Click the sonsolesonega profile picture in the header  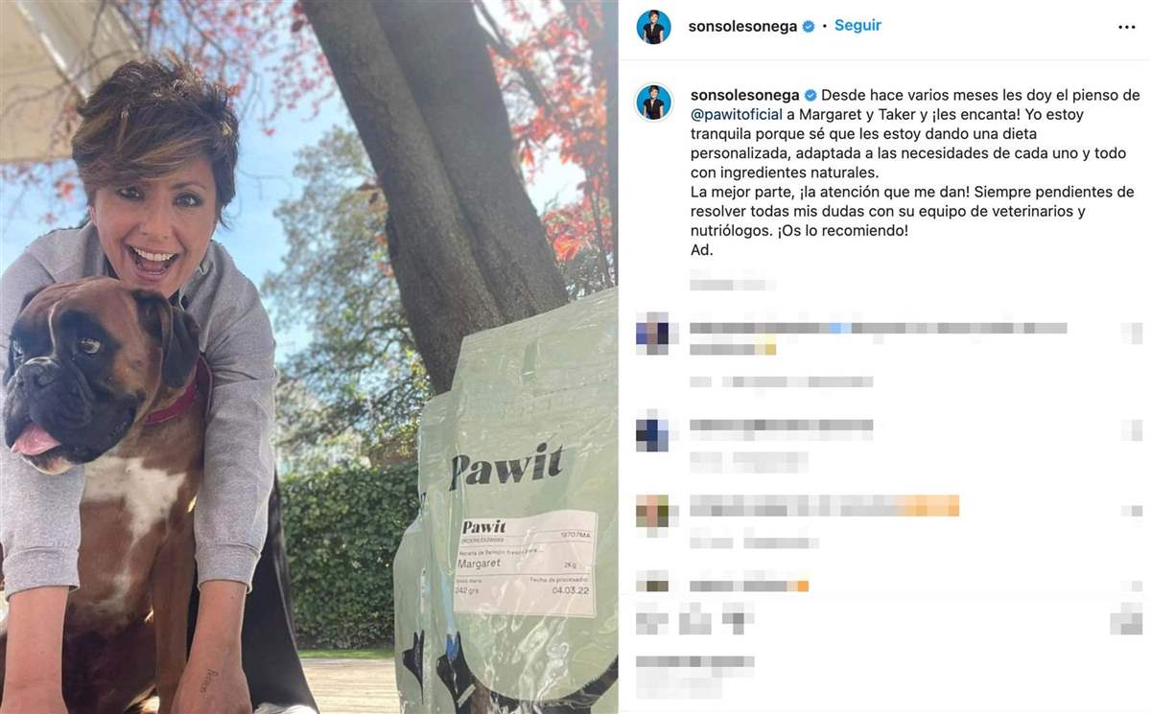(x=654, y=27)
